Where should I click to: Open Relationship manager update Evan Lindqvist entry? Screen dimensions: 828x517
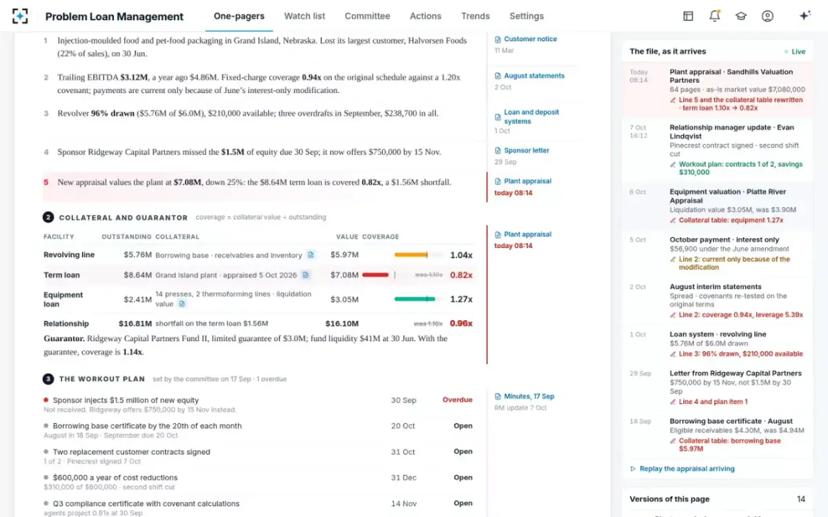(x=718, y=150)
